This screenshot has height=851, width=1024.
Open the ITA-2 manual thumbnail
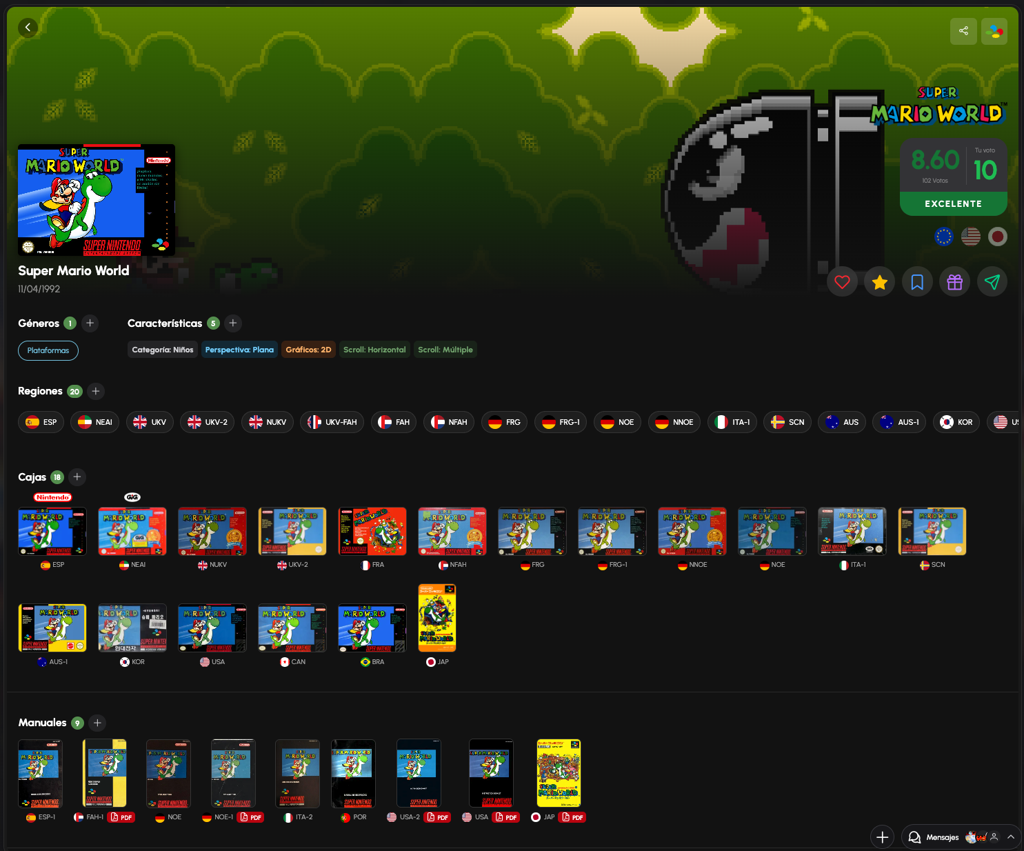(x=297, y=773)
